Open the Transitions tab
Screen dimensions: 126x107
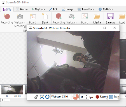[86, 9]
